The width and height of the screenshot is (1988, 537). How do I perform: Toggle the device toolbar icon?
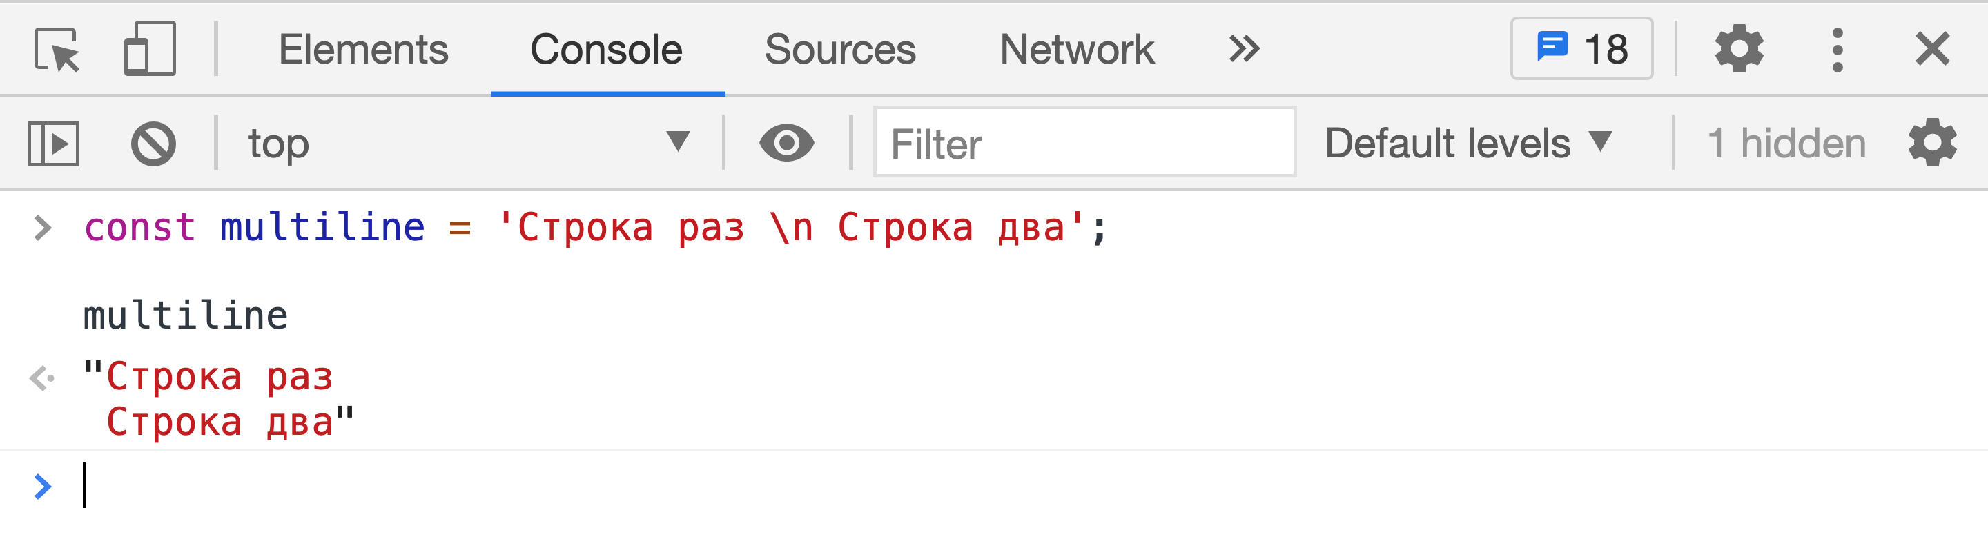tap(150, 48)
